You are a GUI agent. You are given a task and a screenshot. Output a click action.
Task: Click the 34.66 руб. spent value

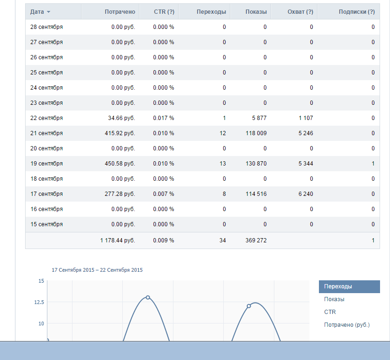click(121, 118)
